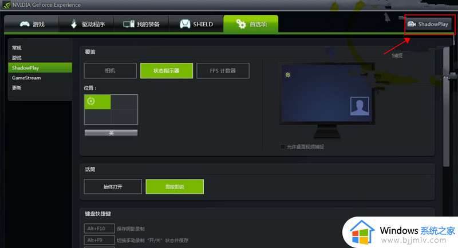Choose the 相机 overlay button
This screenshot has height=248, width=458.
click(110, 70)
